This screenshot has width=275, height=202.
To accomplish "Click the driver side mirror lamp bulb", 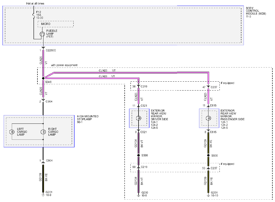I will [139, 118].
